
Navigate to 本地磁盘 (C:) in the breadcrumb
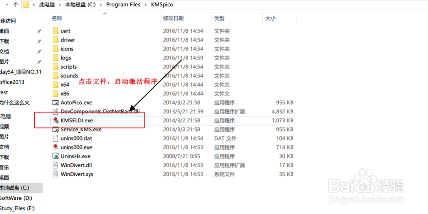pos(80,5)
